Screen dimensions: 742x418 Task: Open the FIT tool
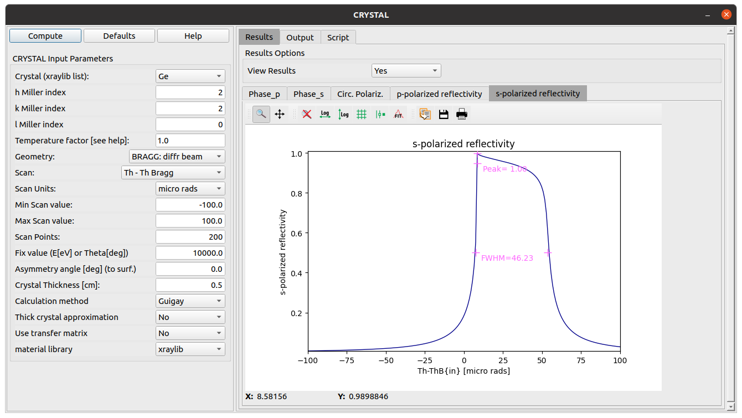pyautogui.click(x=398, y=114)
